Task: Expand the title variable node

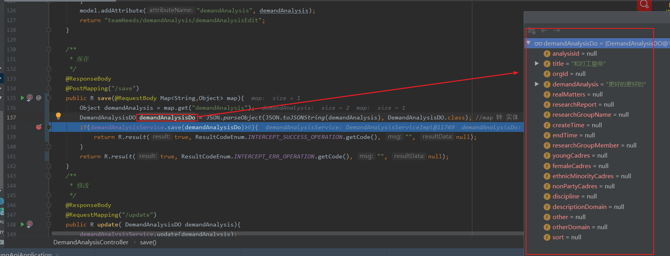Action: (x=537, y=63)
